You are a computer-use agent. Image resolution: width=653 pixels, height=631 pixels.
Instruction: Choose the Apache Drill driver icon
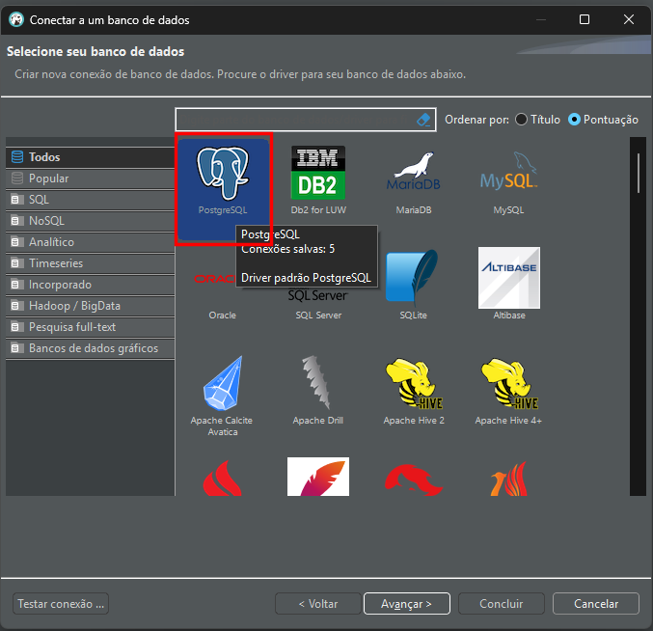[x=317, y=388]
